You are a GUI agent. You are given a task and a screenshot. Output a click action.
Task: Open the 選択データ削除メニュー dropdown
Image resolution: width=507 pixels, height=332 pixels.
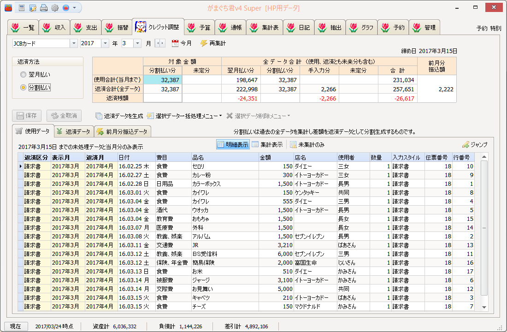pyautogui.click(x=258, y=116)
